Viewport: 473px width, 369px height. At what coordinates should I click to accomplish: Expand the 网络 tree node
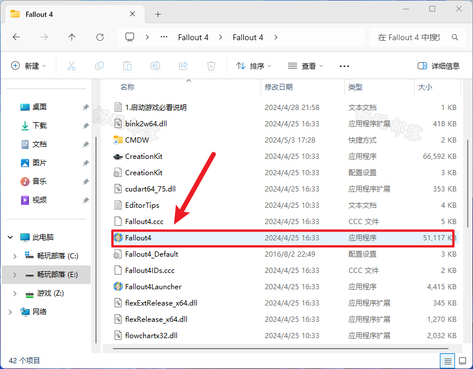10,312
